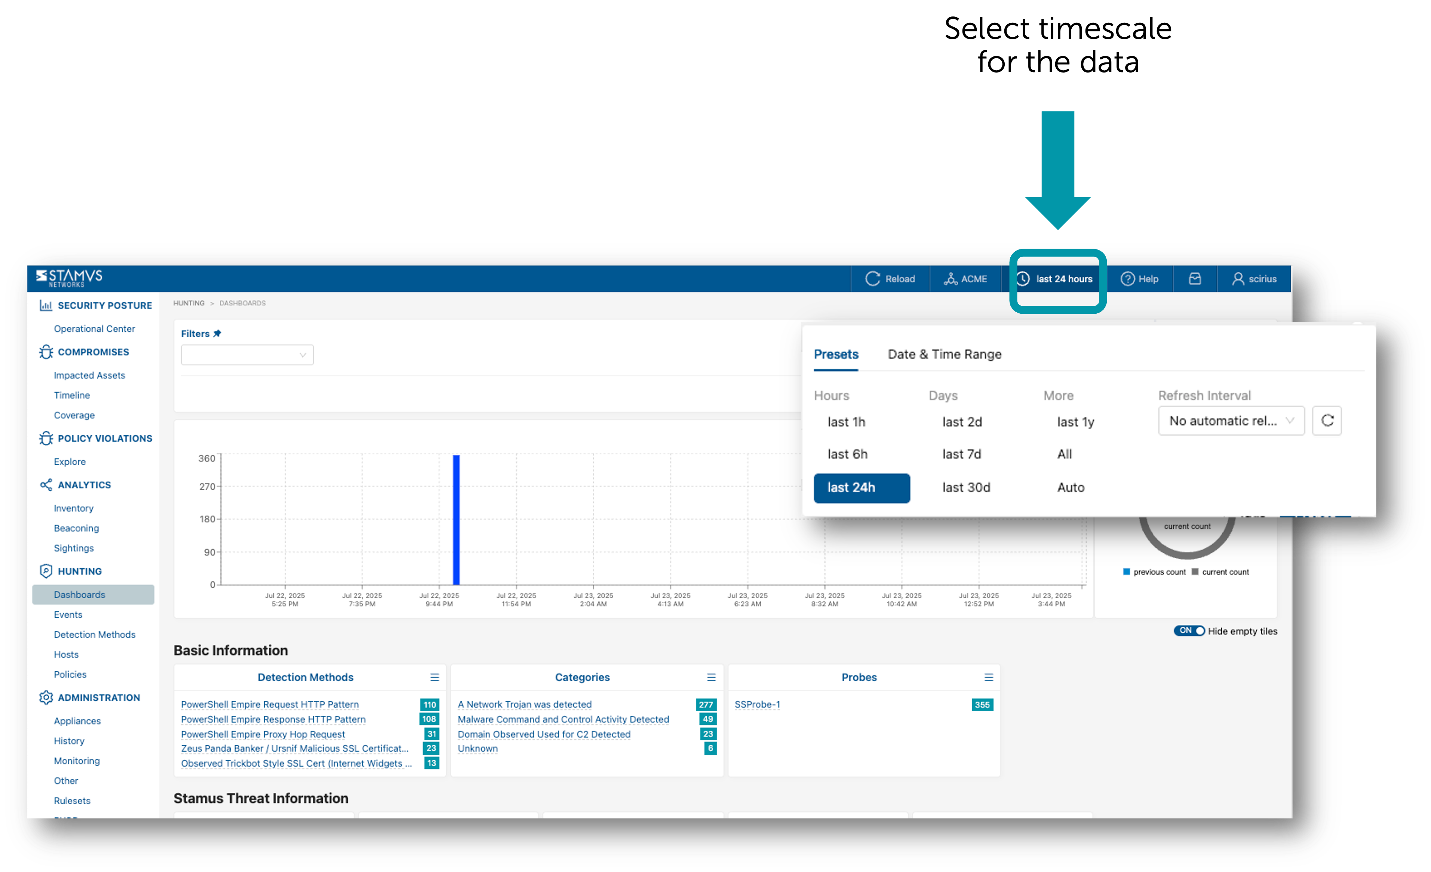The image size is (1431, 872).
Task: Click the blue bar in timeline chart
Action: (457, 520)
